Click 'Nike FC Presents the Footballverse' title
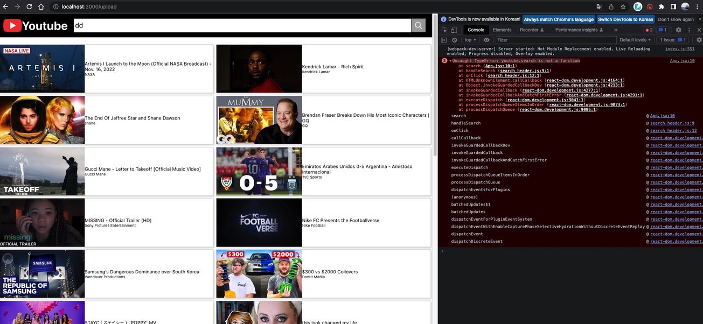703x324 pixels. pyautogui.click(x=340, y=221)
